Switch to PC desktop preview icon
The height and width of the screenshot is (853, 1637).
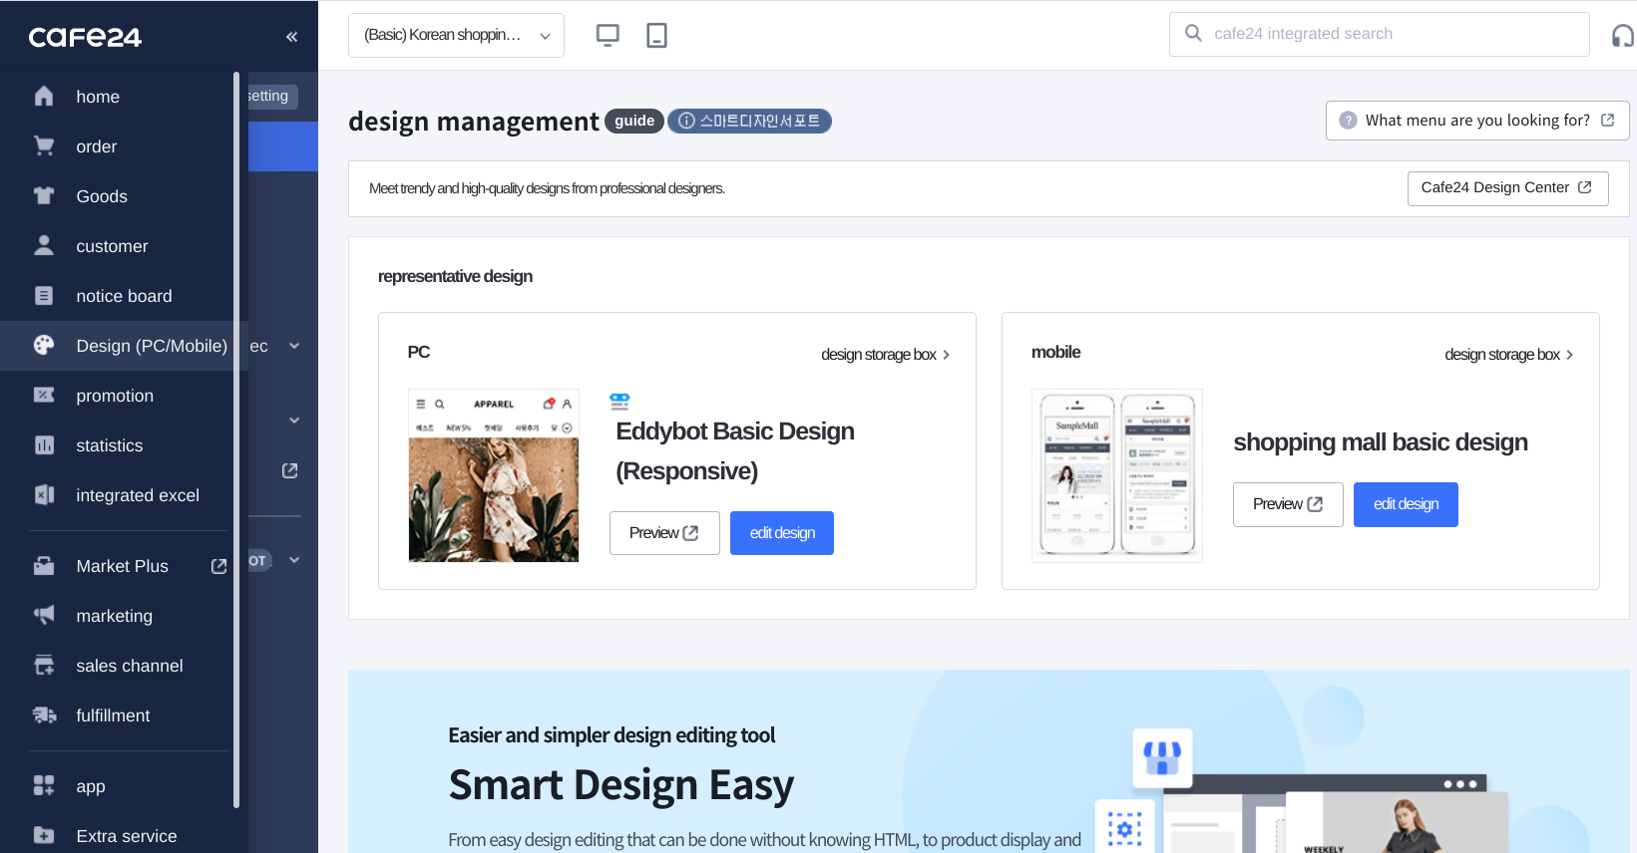click(x=608, y=35)
